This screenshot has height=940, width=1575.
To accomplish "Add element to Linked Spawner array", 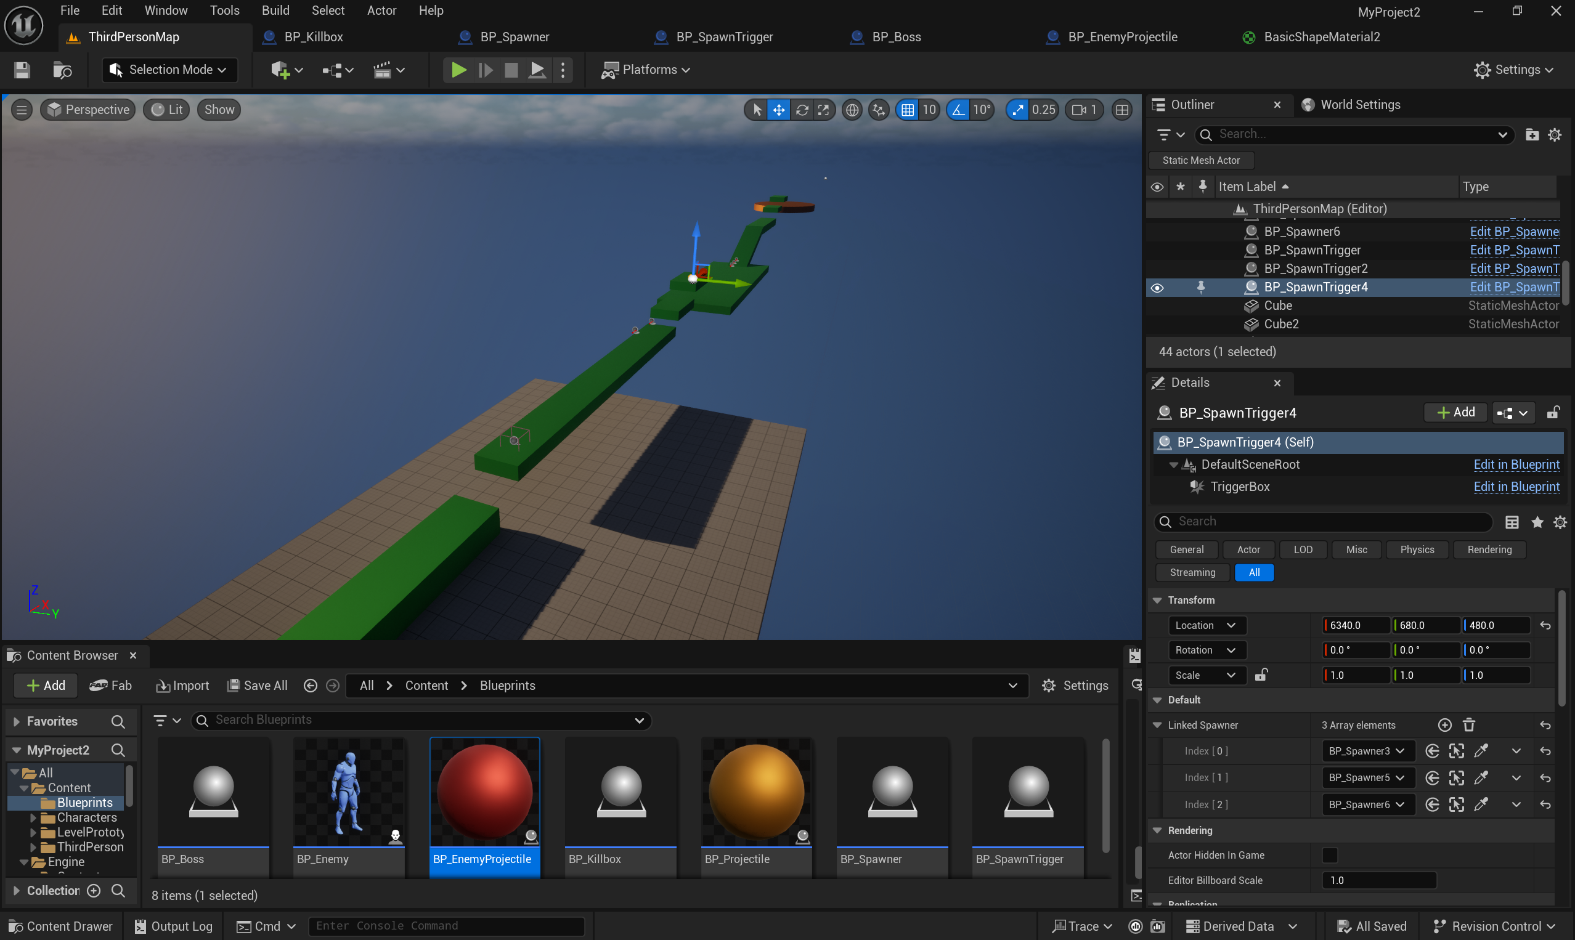I will click(1444, 724).
